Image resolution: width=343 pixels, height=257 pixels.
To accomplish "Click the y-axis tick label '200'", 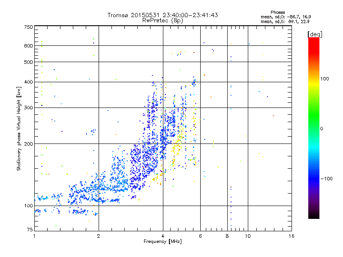I will [x=28, y=144].
